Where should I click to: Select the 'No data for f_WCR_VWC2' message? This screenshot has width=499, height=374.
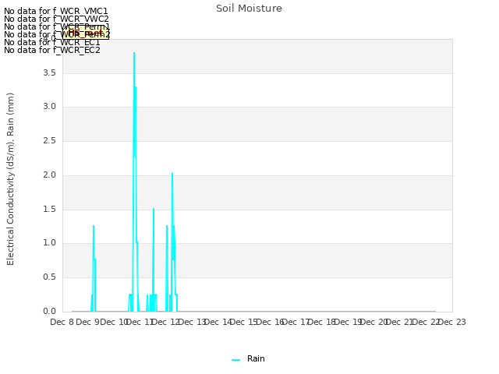(56, 19)
